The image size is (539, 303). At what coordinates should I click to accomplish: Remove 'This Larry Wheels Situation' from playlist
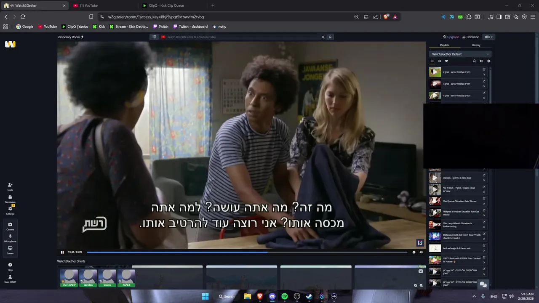point(484,227)
